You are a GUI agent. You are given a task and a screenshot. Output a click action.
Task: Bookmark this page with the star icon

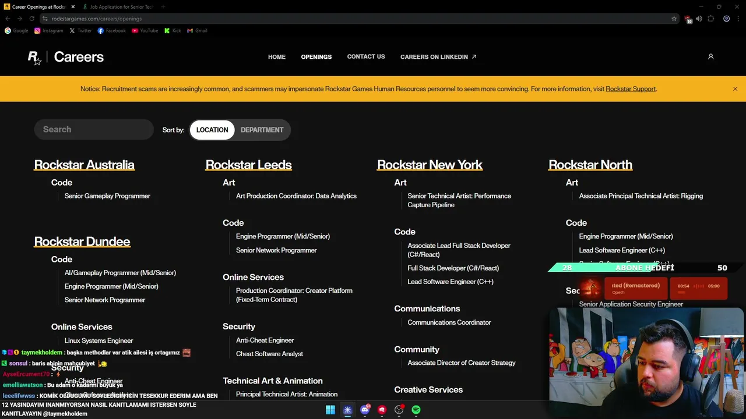674,19
